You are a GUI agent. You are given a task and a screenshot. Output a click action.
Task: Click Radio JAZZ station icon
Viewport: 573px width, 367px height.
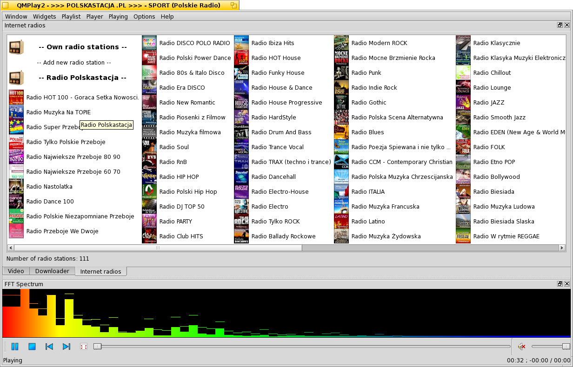pyautogui.click(x=463, y=102)
